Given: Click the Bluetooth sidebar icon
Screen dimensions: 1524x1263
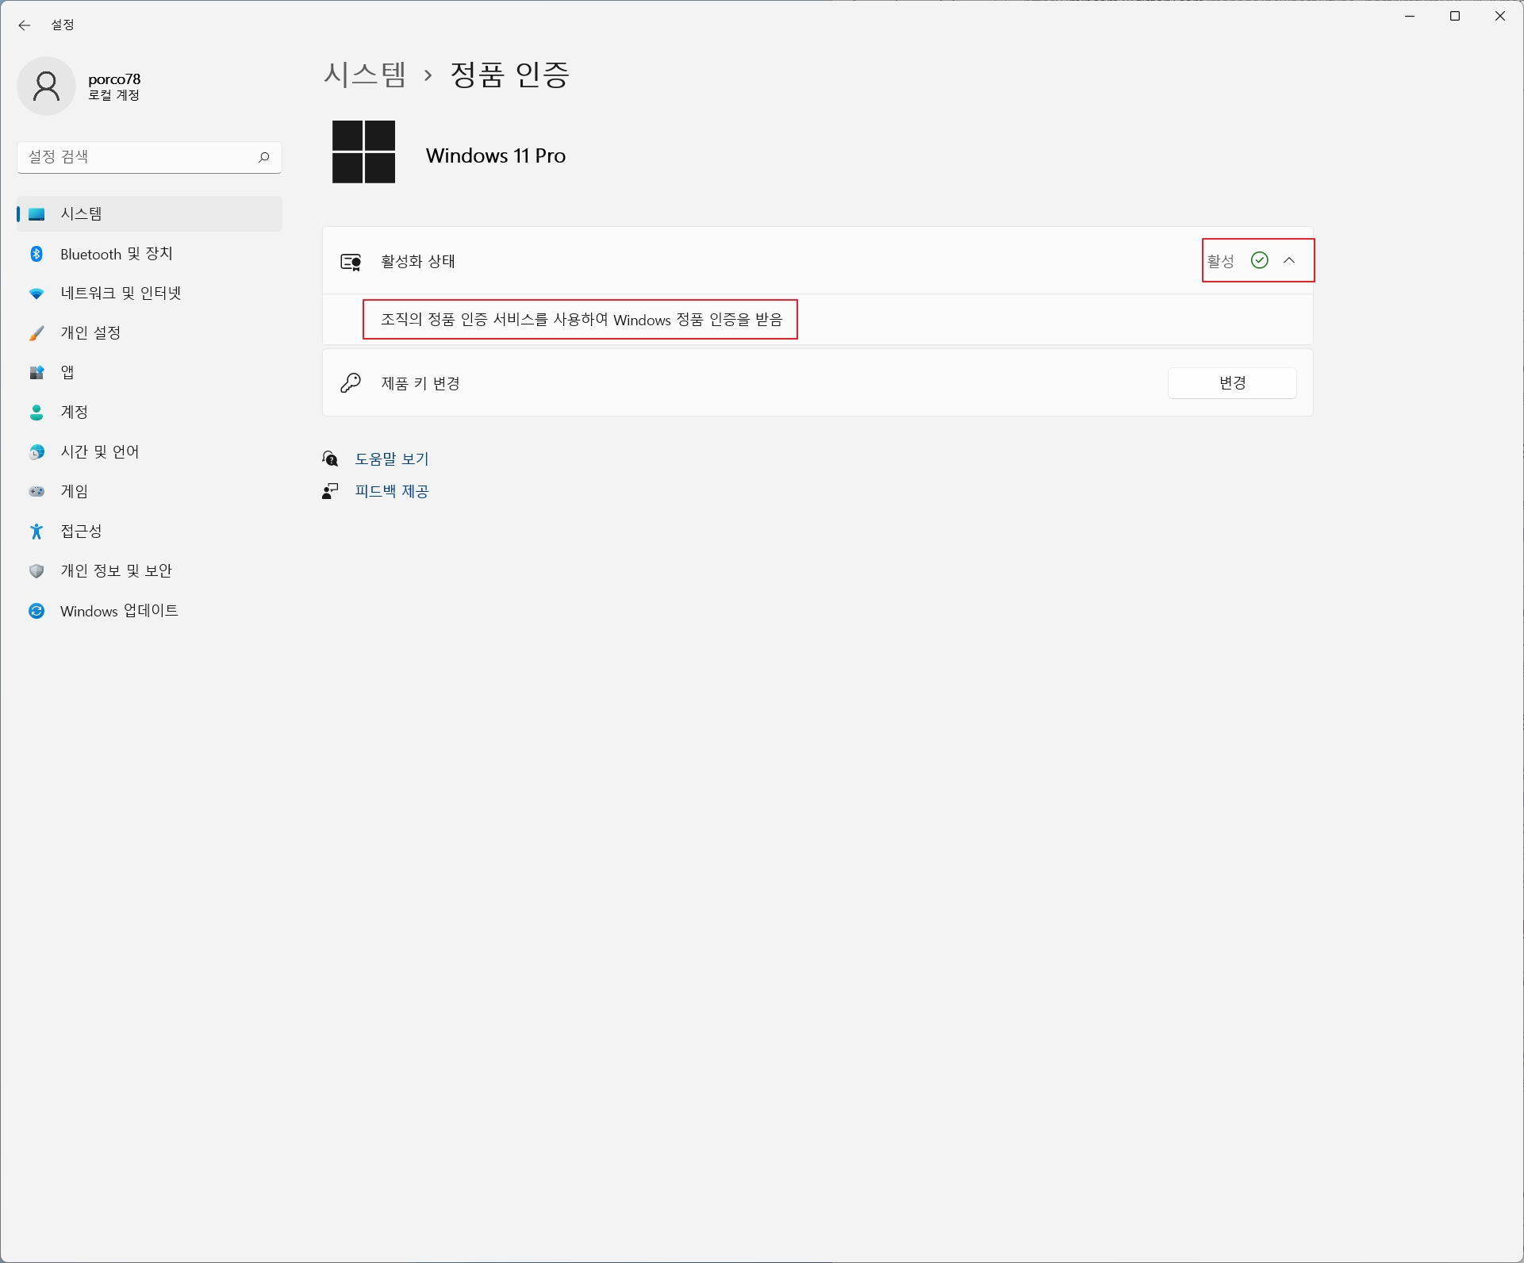Looking at the screenshot, I should 36,254.
